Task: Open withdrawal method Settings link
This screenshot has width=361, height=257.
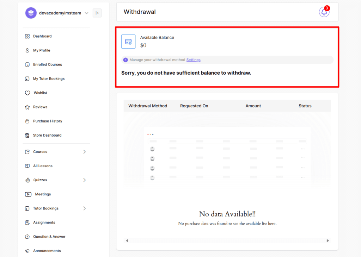Action: coord(193,59)
